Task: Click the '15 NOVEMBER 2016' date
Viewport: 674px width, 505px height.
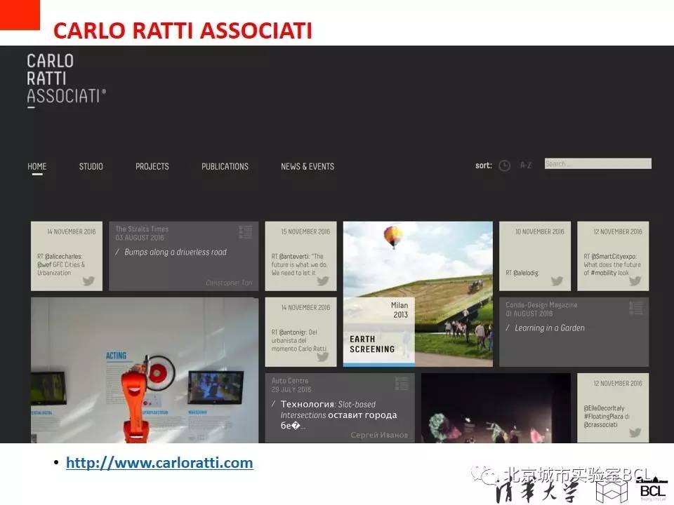Action: coord(305,231)
